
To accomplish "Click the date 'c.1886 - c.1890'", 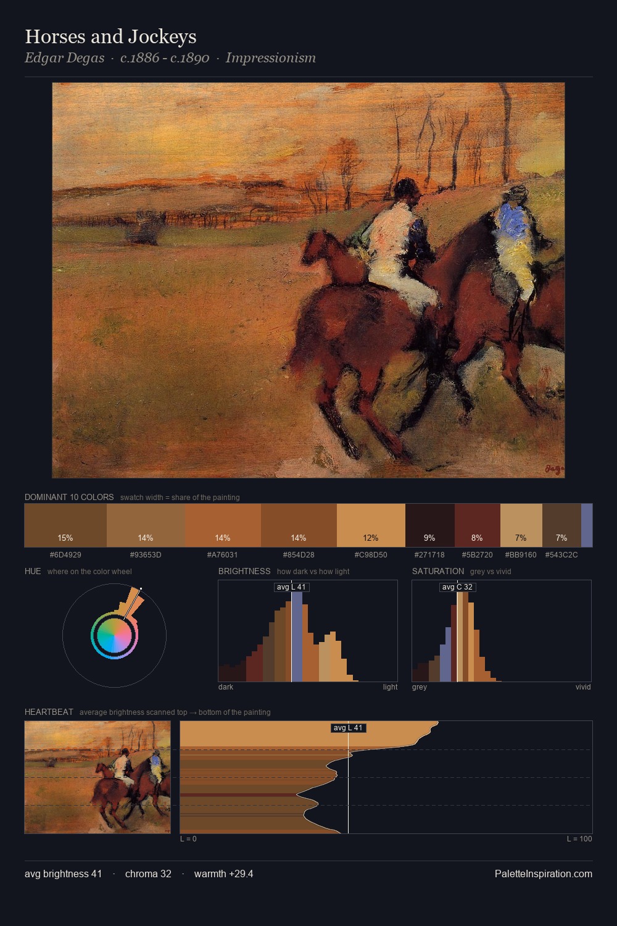I will pyautogui.click(x=165, y=58).
